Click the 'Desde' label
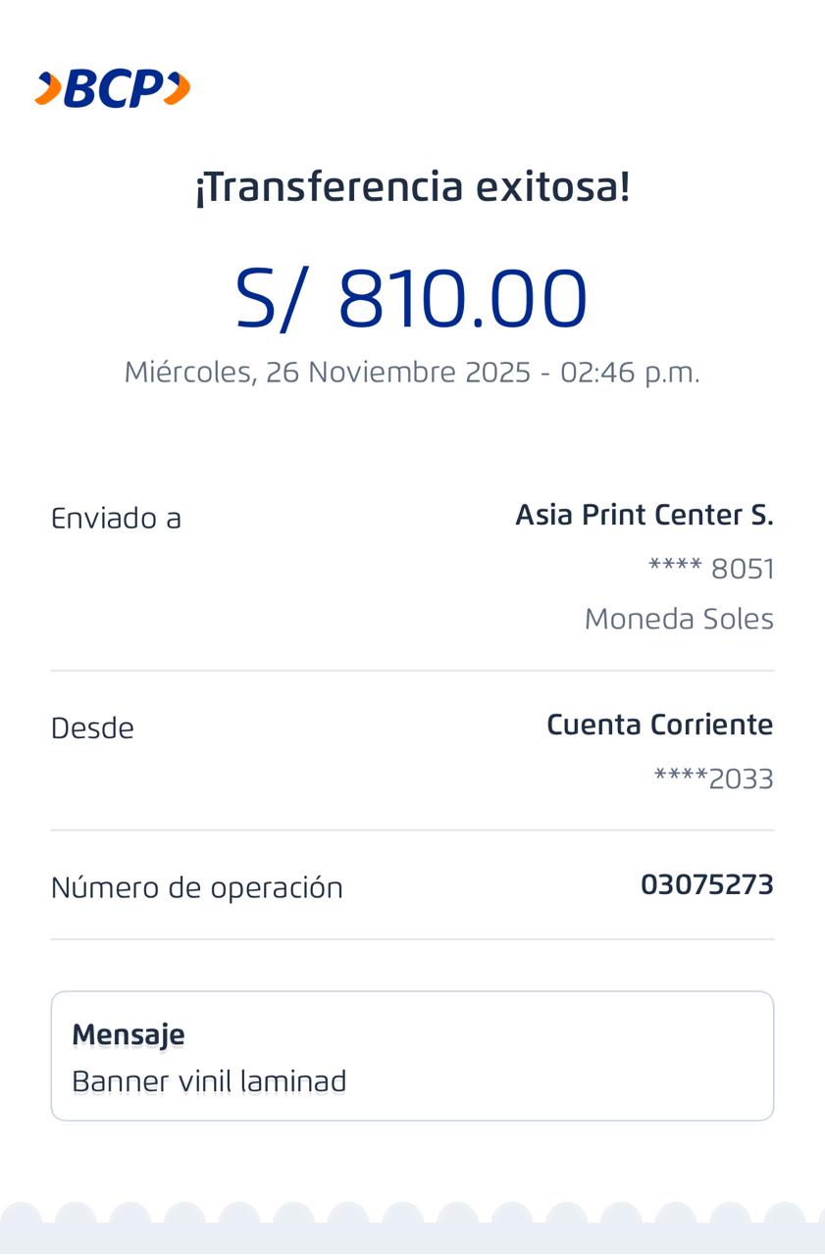 point(92,728)
